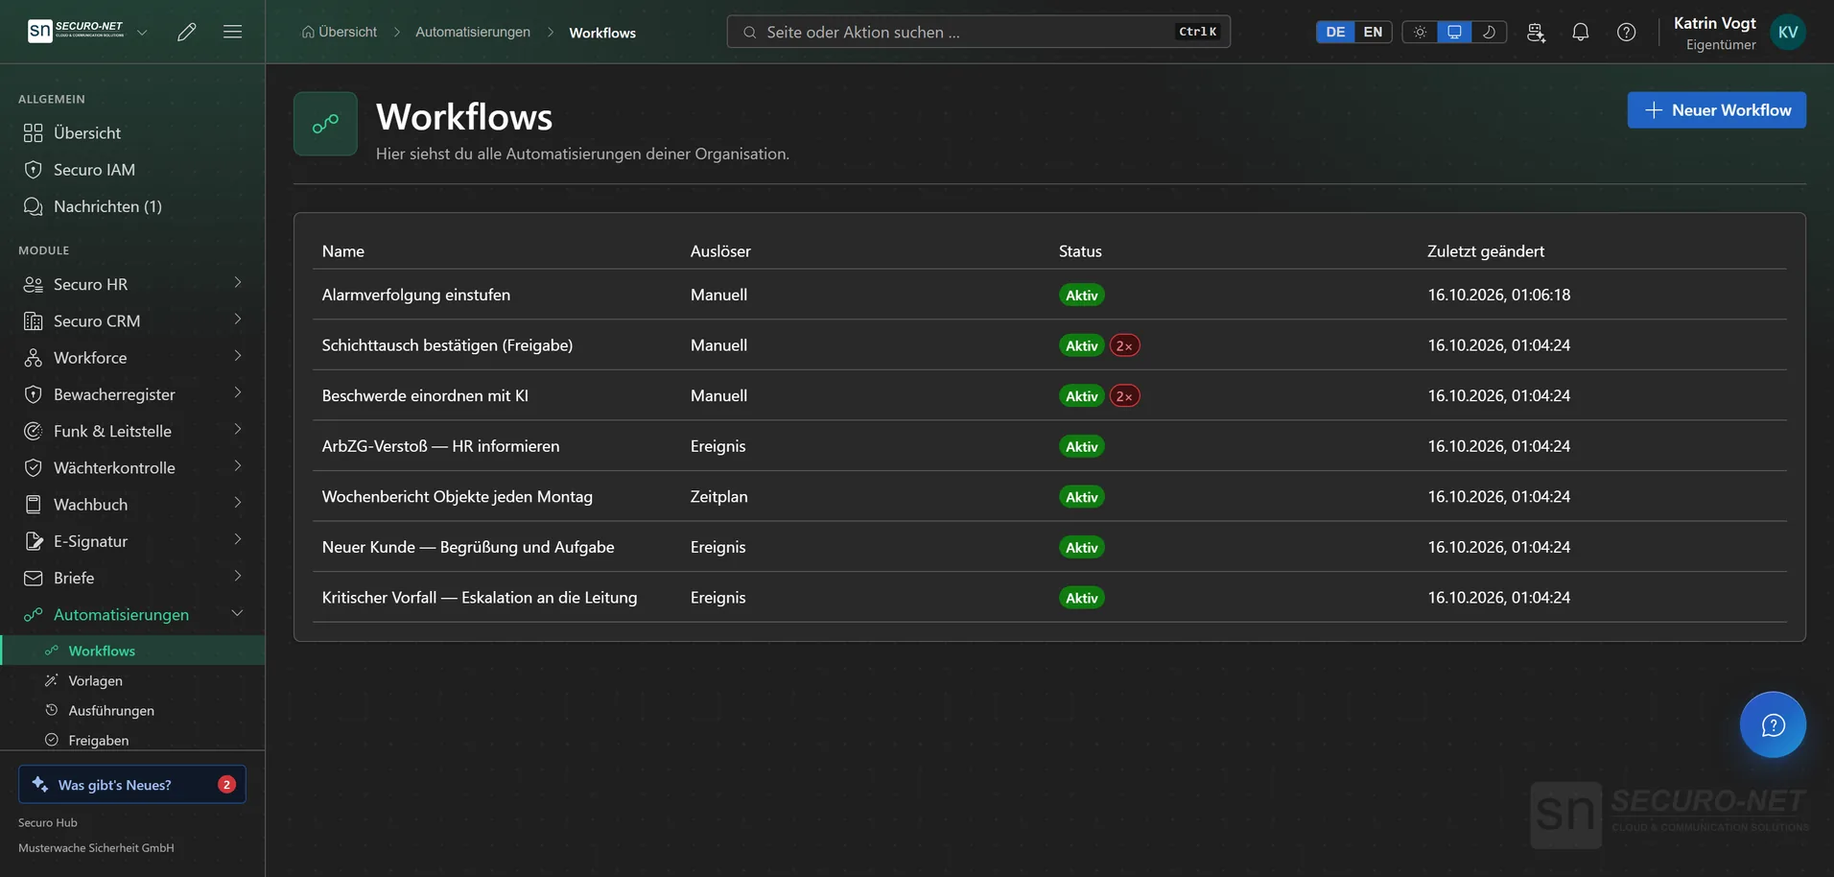Open the Was gibt's Neues? button
Screen dimensions: 1834x877
click(132, 784)
